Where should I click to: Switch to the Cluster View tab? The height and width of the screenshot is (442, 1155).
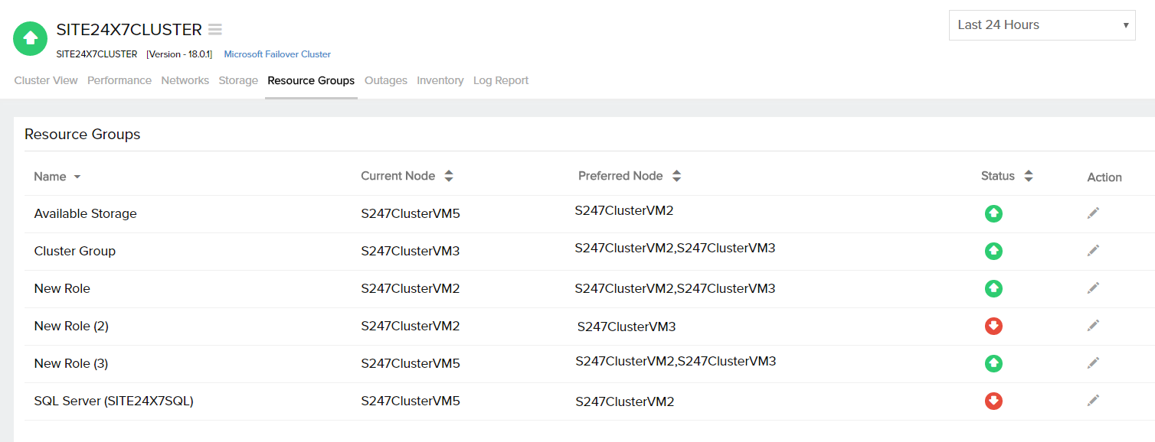click(x=46, y=80)
